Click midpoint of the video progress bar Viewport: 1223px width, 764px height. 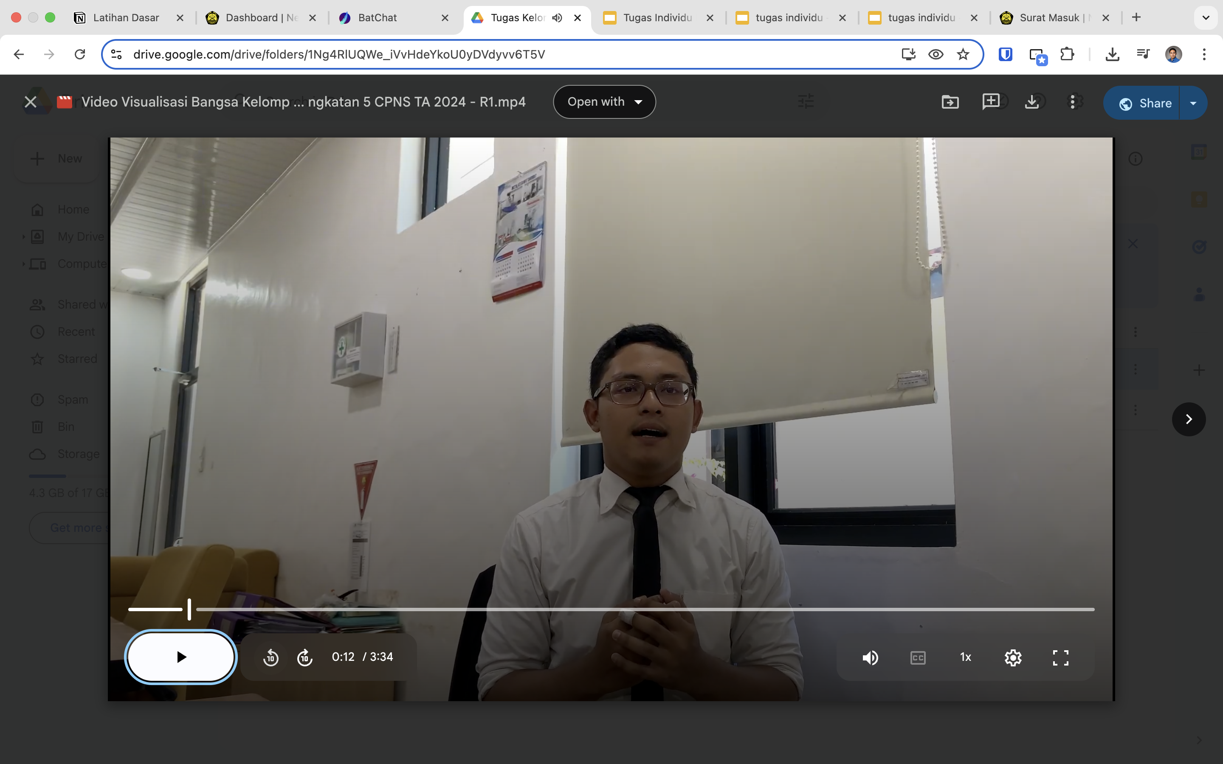click(x=611, y=610)
